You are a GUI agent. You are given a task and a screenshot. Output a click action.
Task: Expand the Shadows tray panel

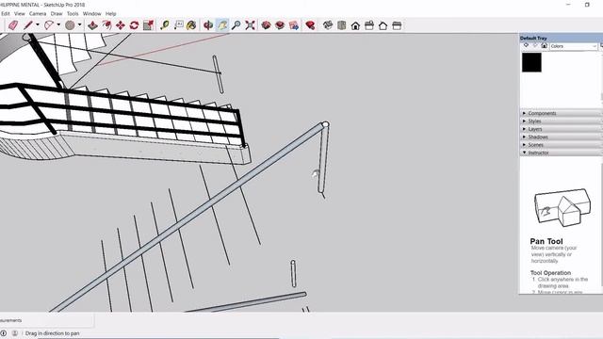pos(562,137)
